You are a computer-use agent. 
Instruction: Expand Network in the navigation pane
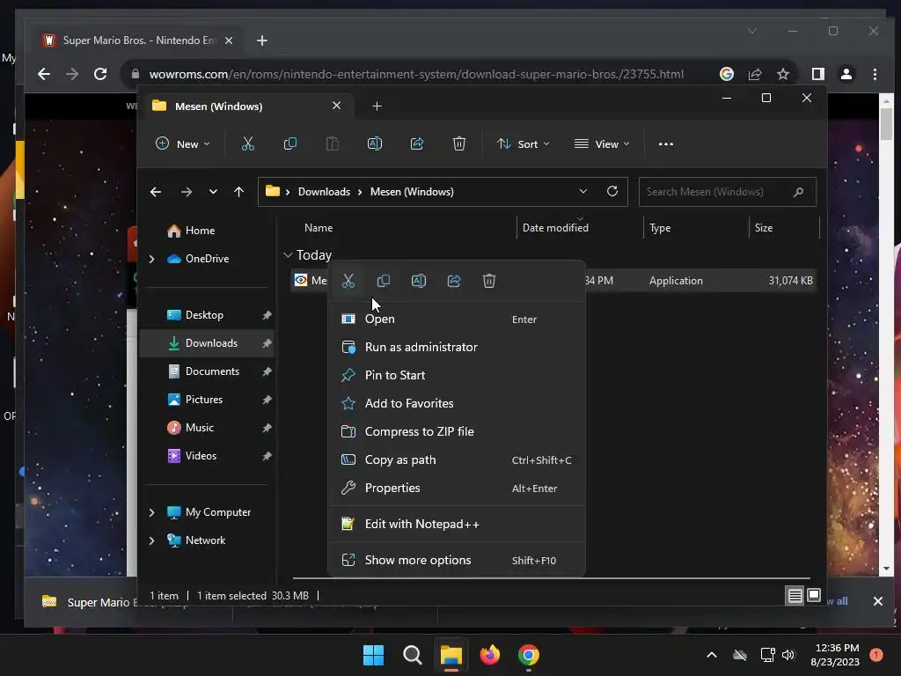coord(151,540)
